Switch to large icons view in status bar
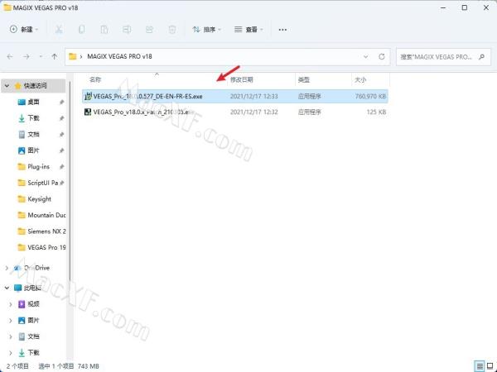This screenshot has height=372, width=497. [490, 366]
